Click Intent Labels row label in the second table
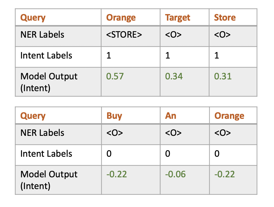This screenshot has height=207, width=274. pos(46,153)
